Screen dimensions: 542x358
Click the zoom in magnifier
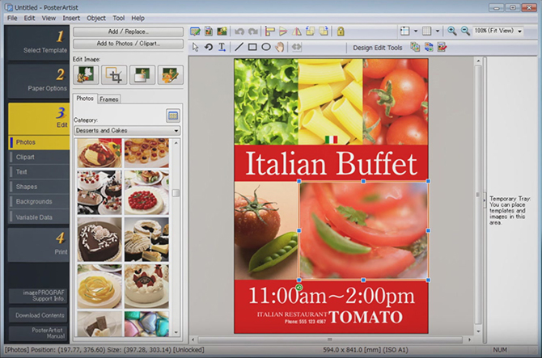(x=452, y=31)
